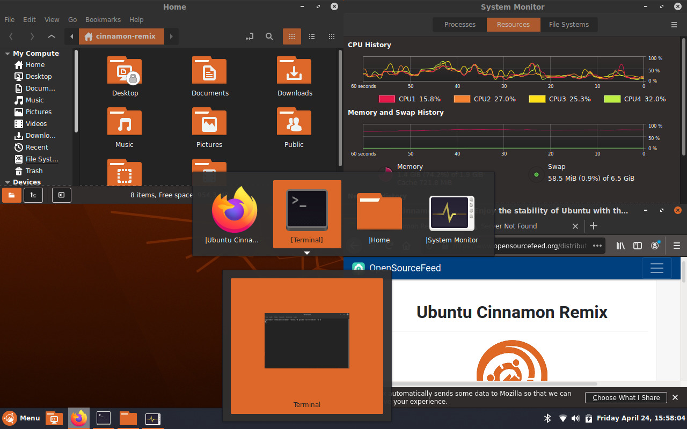Switch Nemo to list view

pos(312,36)
